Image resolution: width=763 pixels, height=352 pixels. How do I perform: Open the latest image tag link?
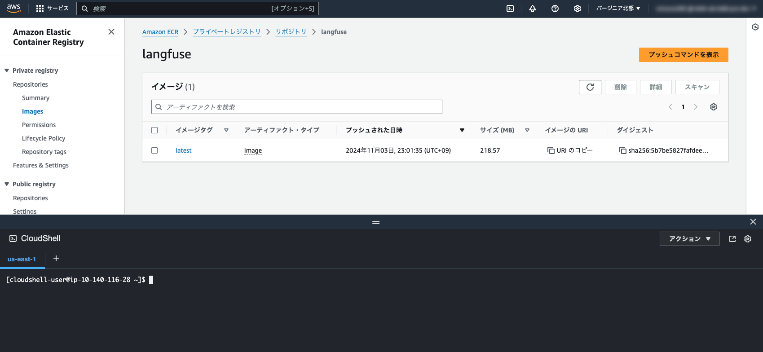pos(183,150)
